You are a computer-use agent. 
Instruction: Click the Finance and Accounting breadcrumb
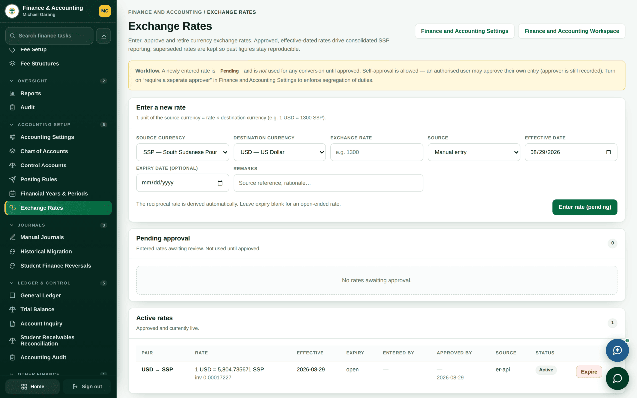tap(165, 12)
